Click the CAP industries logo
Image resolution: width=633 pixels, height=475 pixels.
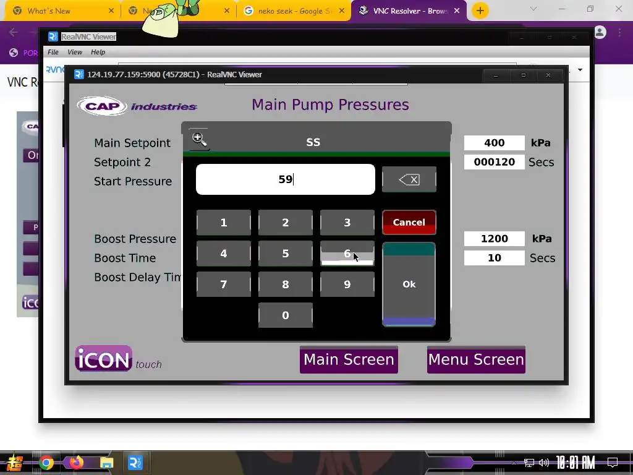(x=137, y=106)
